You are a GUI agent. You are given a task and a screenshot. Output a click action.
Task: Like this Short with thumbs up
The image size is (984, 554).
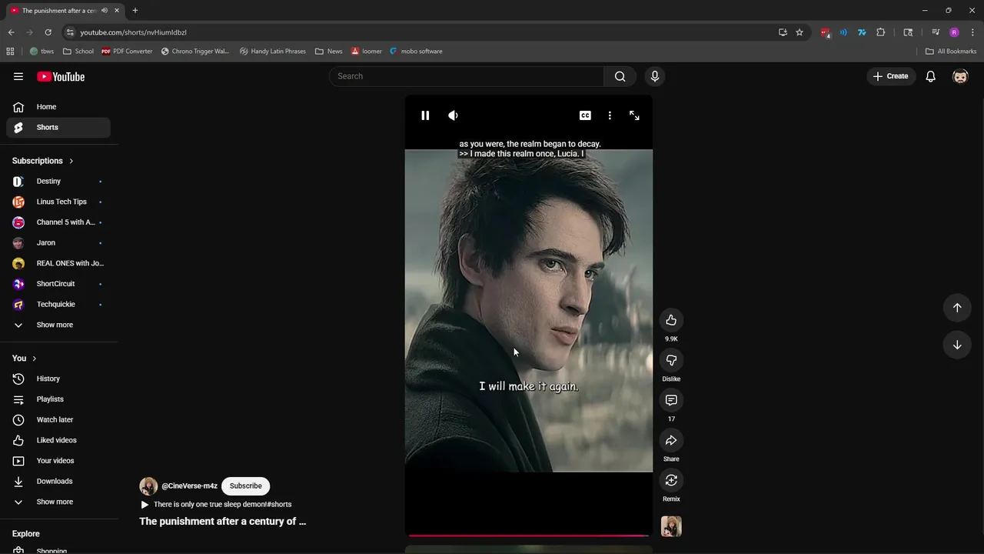tap(671, 320)
